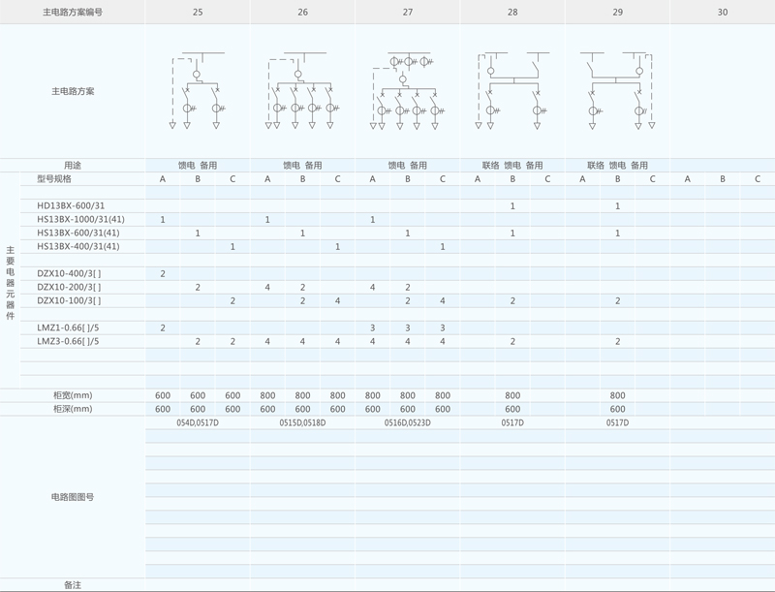The image size is (775, 592).
Task: Click the 备注 row label
Action: (73, 585)
